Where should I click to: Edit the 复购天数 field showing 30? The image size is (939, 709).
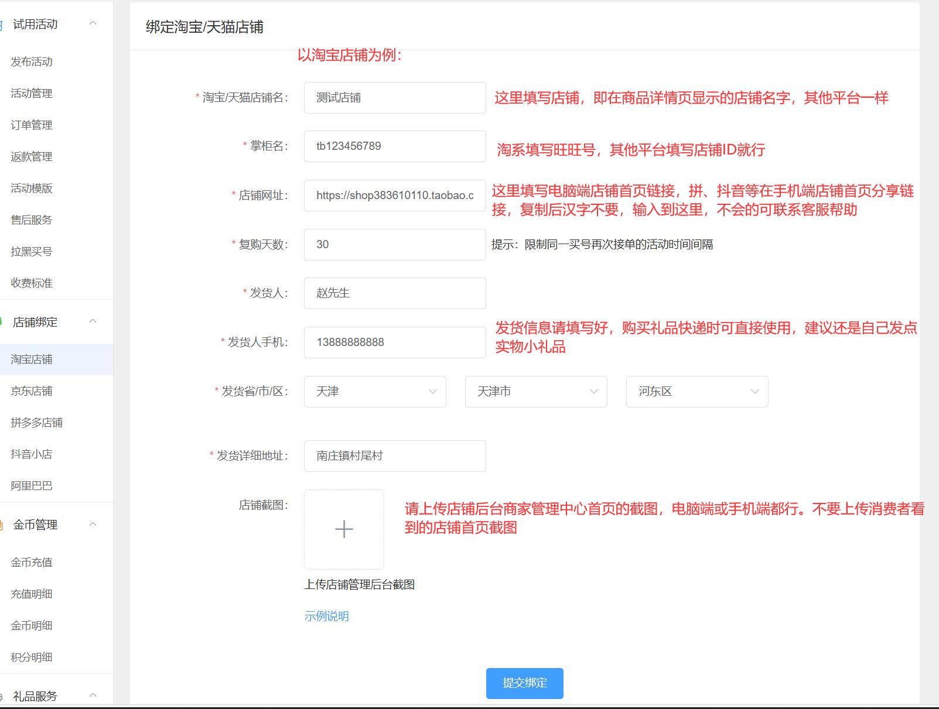pyautogui.click(x=395, y=245)
